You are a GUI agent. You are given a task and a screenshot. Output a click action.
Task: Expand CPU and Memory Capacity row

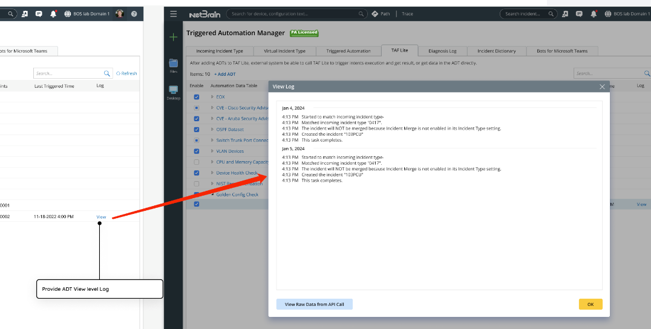coord(212,162)
